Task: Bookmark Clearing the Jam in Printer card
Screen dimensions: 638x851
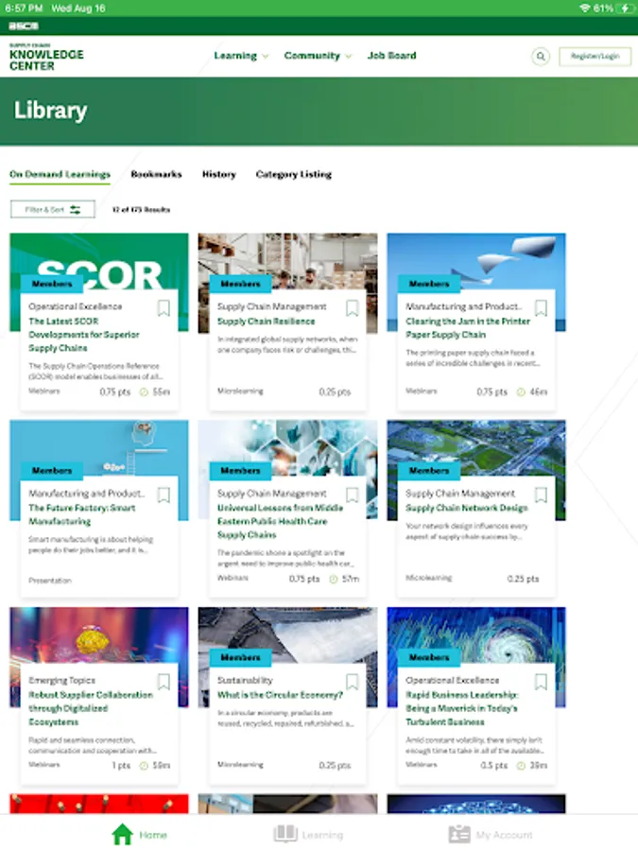Action: click(x=541, y=308)
